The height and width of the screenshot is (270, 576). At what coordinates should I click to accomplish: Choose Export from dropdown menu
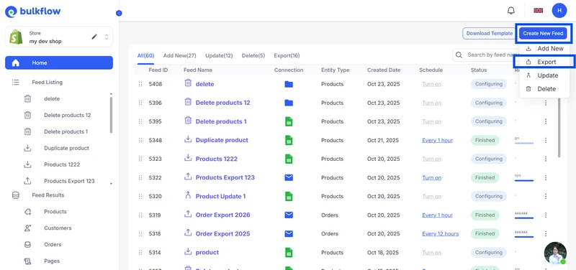pyautogui.click(x=544, y=62)
